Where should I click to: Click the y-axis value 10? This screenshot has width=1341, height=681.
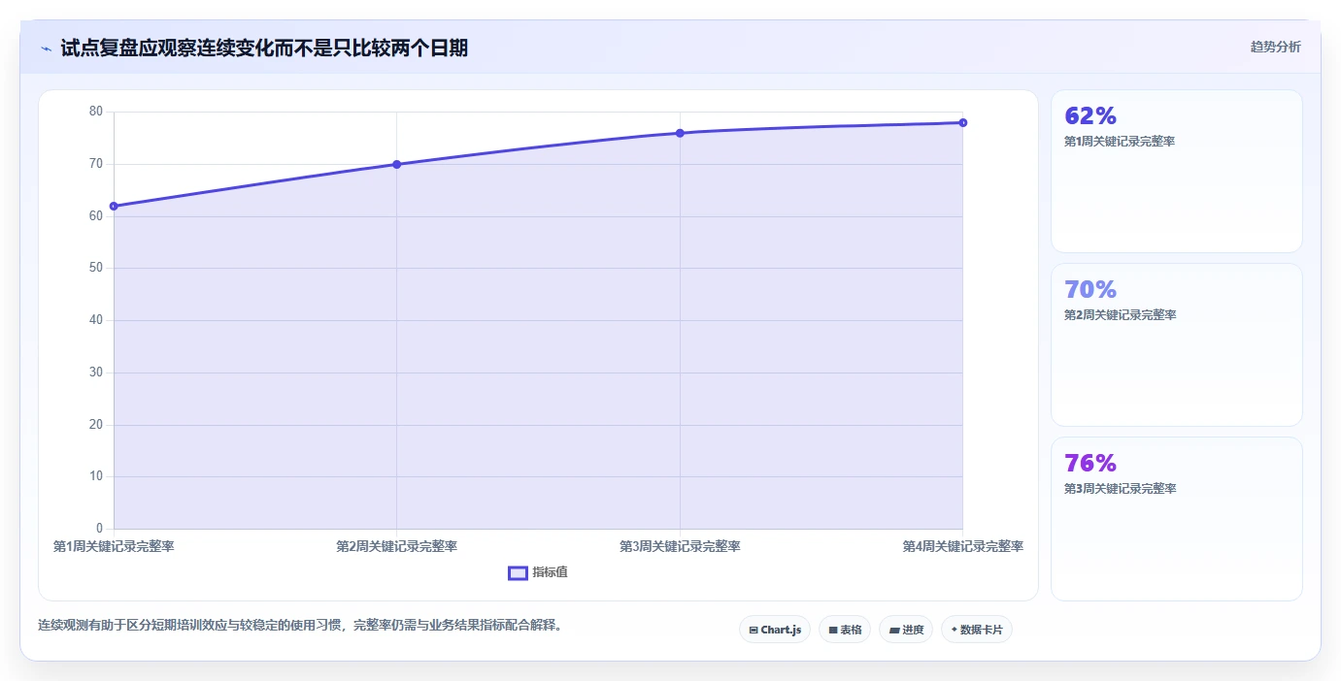[95, 476]
